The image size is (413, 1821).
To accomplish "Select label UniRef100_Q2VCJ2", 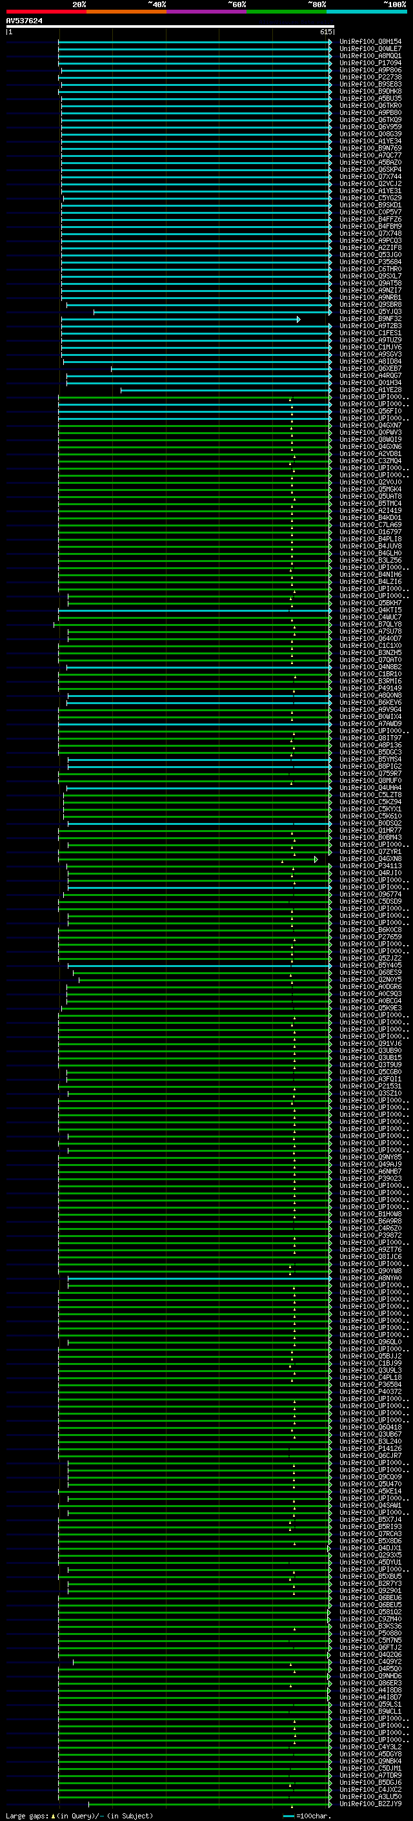I will click(370, 184).
